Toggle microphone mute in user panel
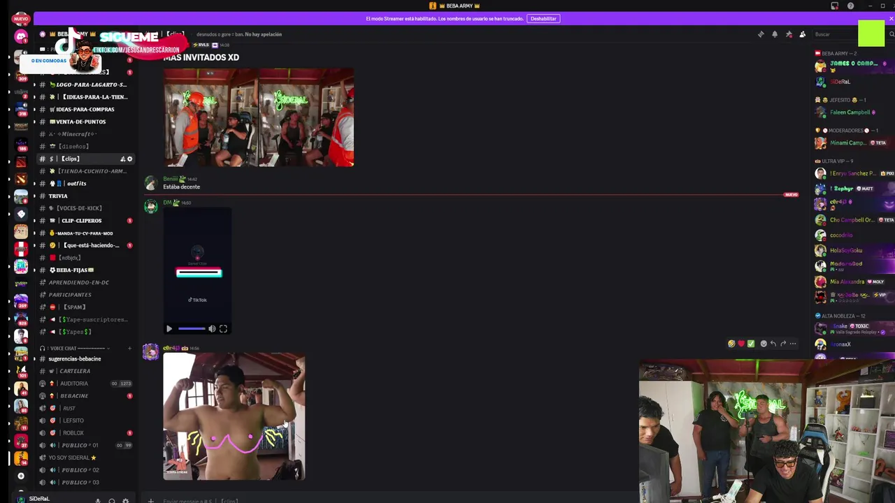This screenshot has width=895, height=503. click(98, 500)
